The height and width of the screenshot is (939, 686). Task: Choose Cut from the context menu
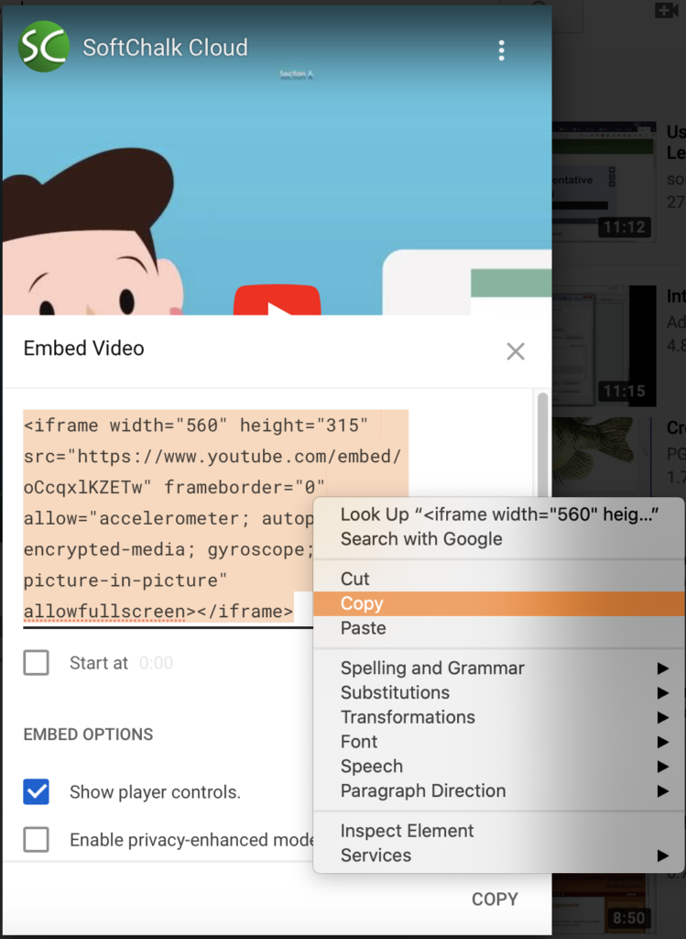point(499,579)
